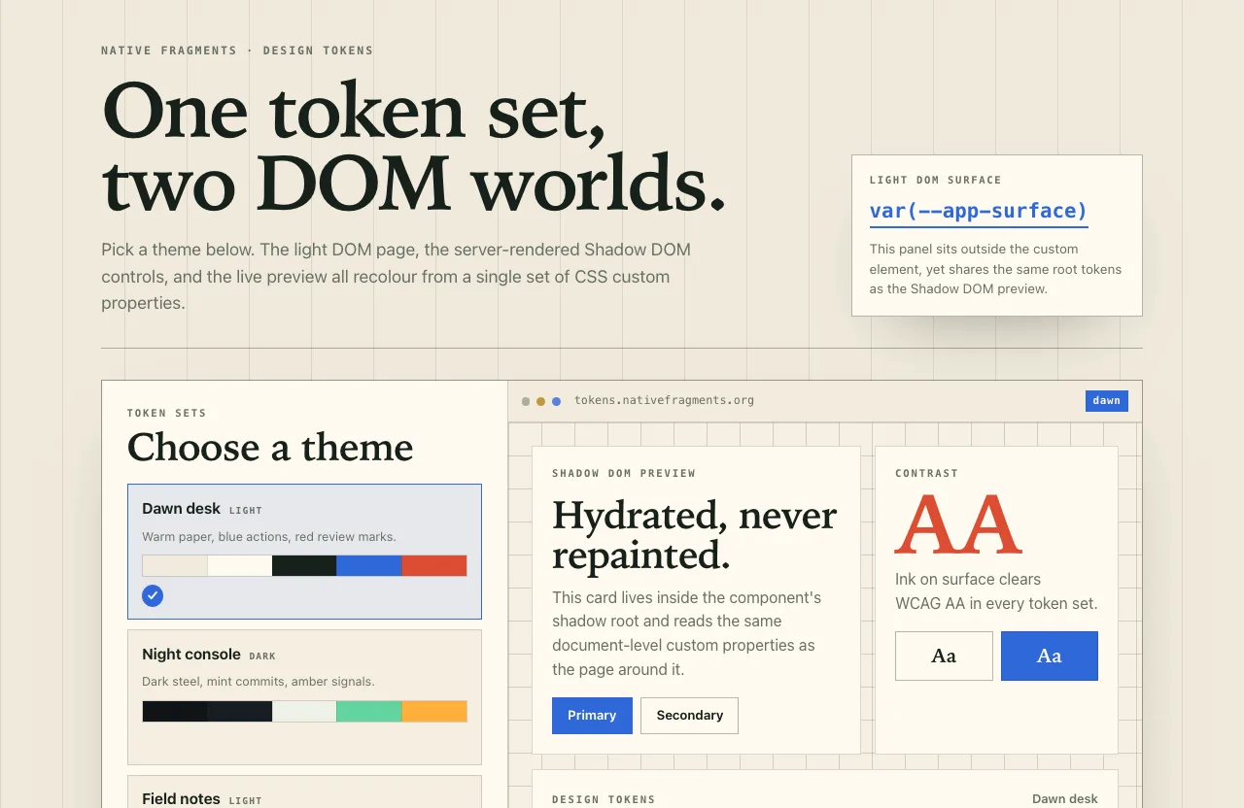Viewport: 1244px width, 808px height.
Task: Click the blue Aa contrast sample
Action: click(1050, 656)
